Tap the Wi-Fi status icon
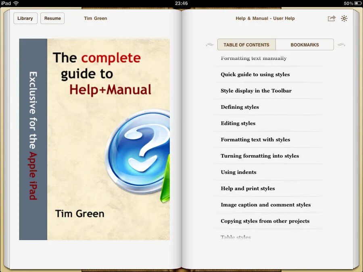This screenshot has height=272, width=363. pos(16,3)
